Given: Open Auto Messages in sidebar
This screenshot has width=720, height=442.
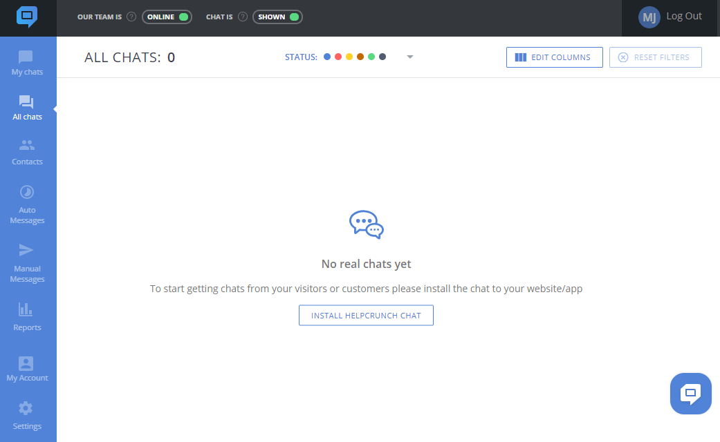Looking at the screenshot, I should pos(27,204).
